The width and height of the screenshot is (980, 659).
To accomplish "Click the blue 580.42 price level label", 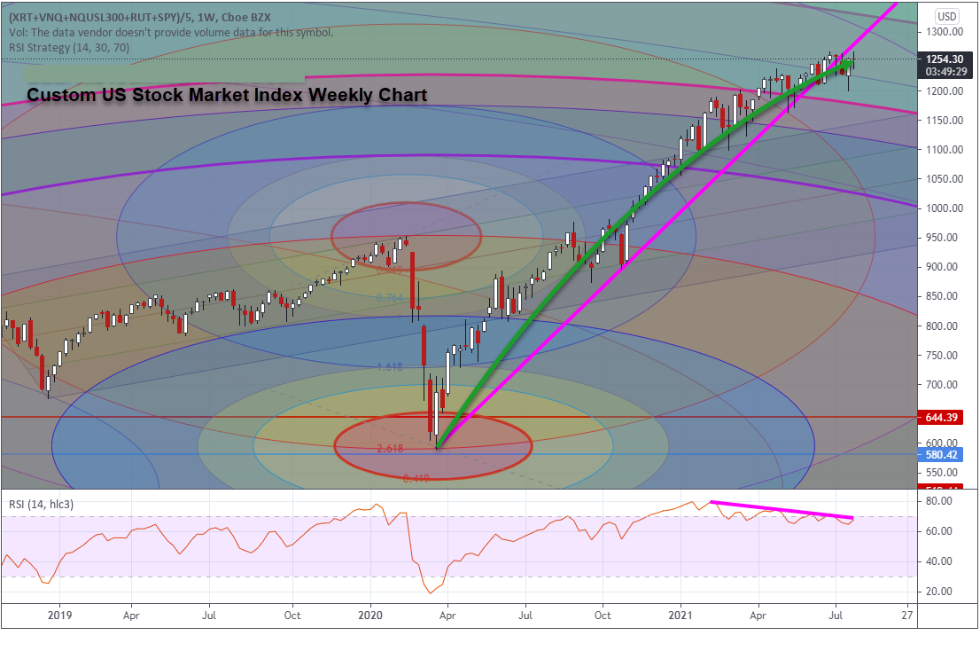I will pyautogui.click(x=941, y=454).
